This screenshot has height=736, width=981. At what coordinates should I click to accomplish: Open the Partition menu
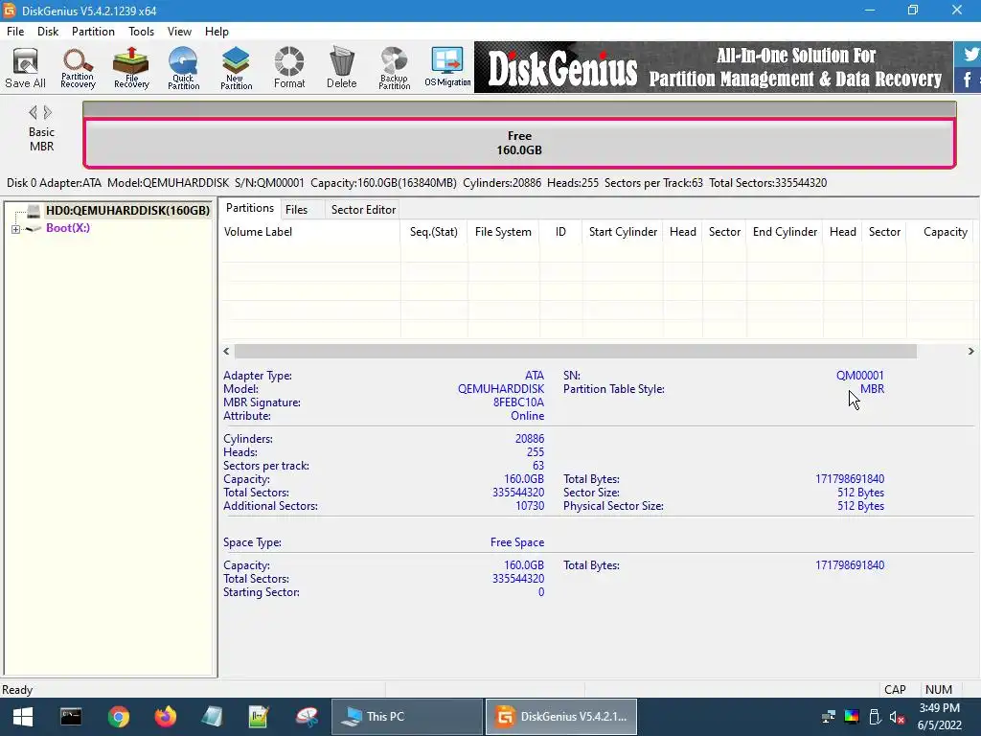pyautogui.click(x=93, y=32)
